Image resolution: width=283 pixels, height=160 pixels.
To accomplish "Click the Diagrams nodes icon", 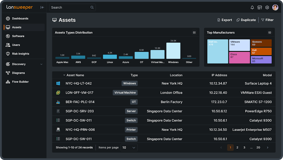I will [x=8, y=73].
